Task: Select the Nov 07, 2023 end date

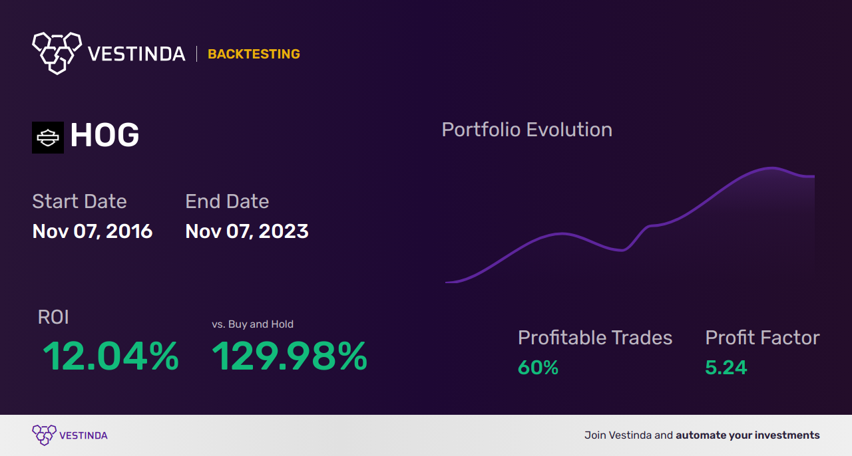Action: pos(247,231)
